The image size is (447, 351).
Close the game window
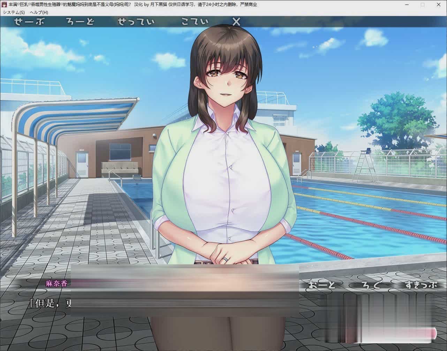(x=439, y=5)
